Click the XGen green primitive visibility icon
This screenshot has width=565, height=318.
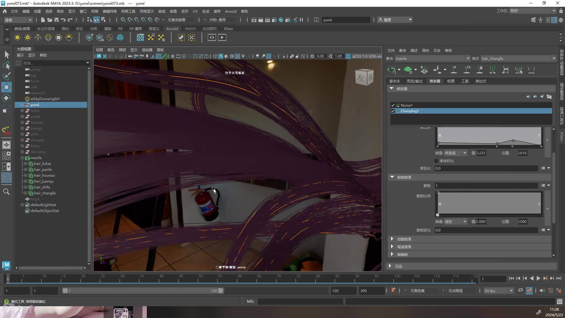click(x=408, y=70)
